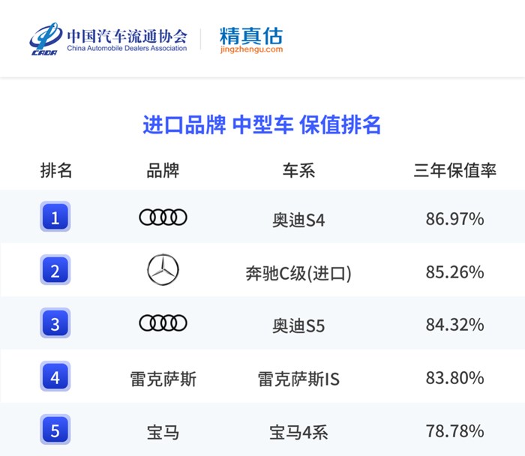Viewport: 525px width, 456px height.
Task: Open the jingzhengu.com logo link
Action: tap(251, 40)
